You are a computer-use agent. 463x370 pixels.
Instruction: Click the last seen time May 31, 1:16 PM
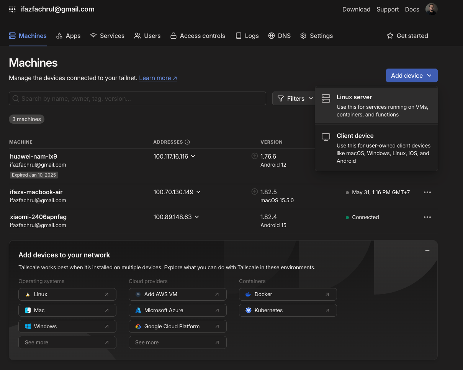pyautogui.click(x=378, y=192)
